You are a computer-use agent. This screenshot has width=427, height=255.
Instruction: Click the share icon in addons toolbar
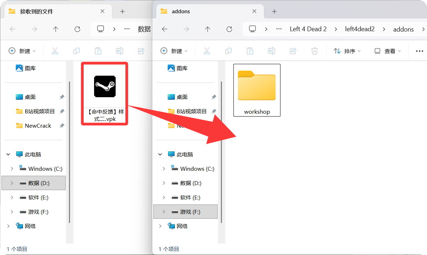(293, 51)
